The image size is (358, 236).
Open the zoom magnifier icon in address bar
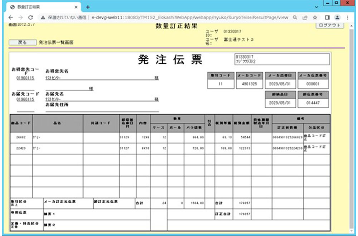pyautogui.click(x=295, y=18)
